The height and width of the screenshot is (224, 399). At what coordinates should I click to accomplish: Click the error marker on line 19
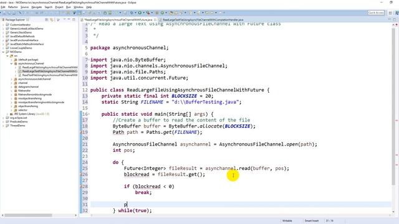pyautogui.click(x=81, y=132)
